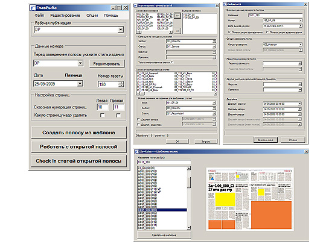
Task: Click Отмена in the spread dialog
Action: point(293,140)
